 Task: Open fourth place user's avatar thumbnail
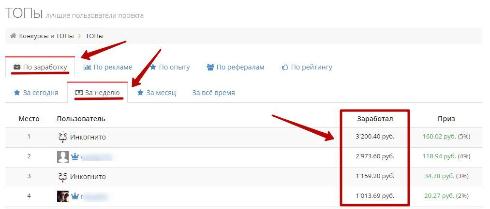(62, 196)
